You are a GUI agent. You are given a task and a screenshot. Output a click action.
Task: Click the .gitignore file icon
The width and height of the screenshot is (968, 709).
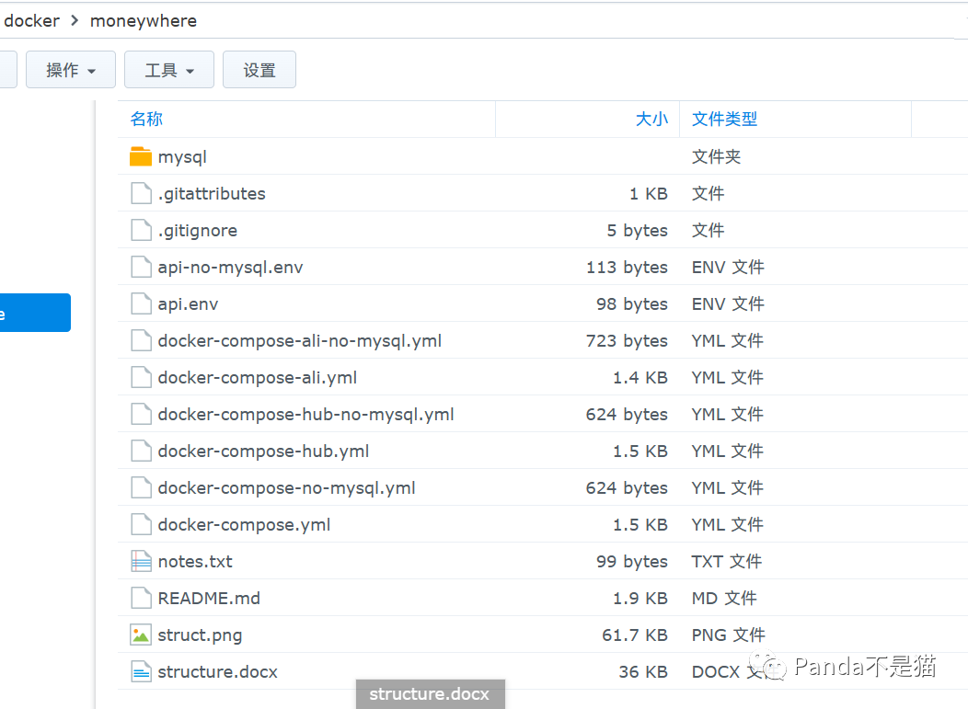tap(141, 230)
